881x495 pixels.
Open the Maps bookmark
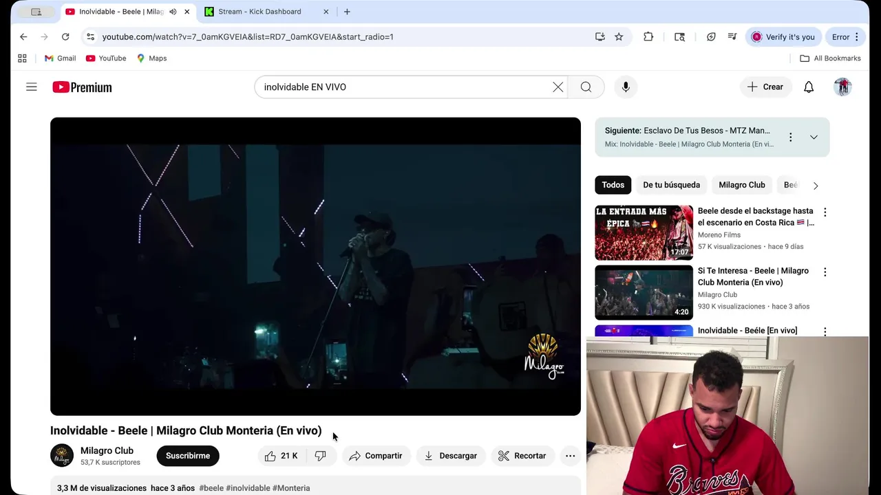point(151,58)
